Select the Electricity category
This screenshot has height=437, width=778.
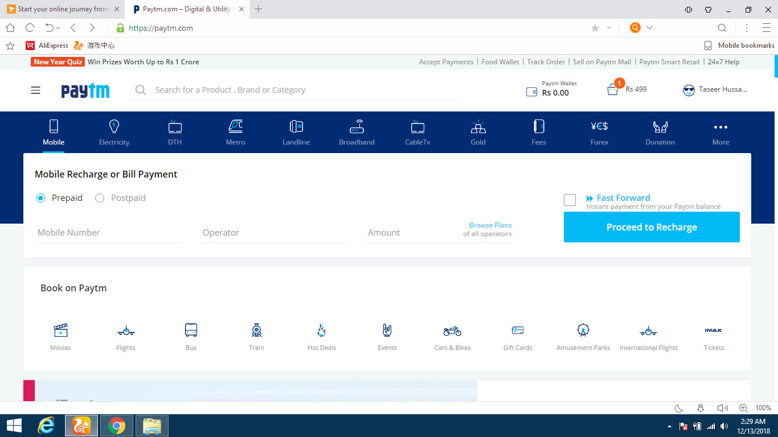coord(114,133)
